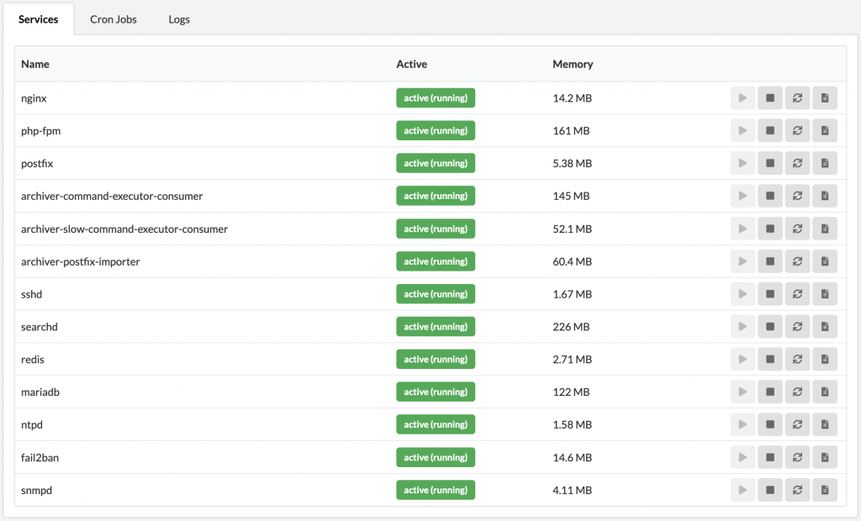Stop archiver-slow-command-executor-consumer service
This screenshot has height=521, width=861.
click(770, 229)
